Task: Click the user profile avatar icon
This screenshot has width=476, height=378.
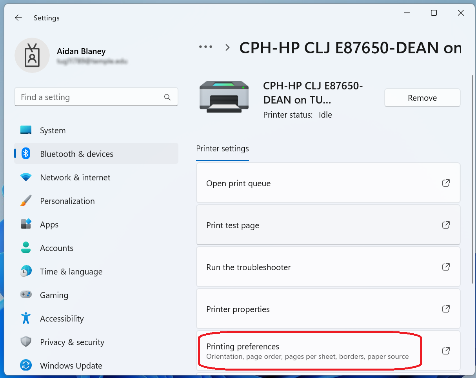Action: (x=32, y=55)
